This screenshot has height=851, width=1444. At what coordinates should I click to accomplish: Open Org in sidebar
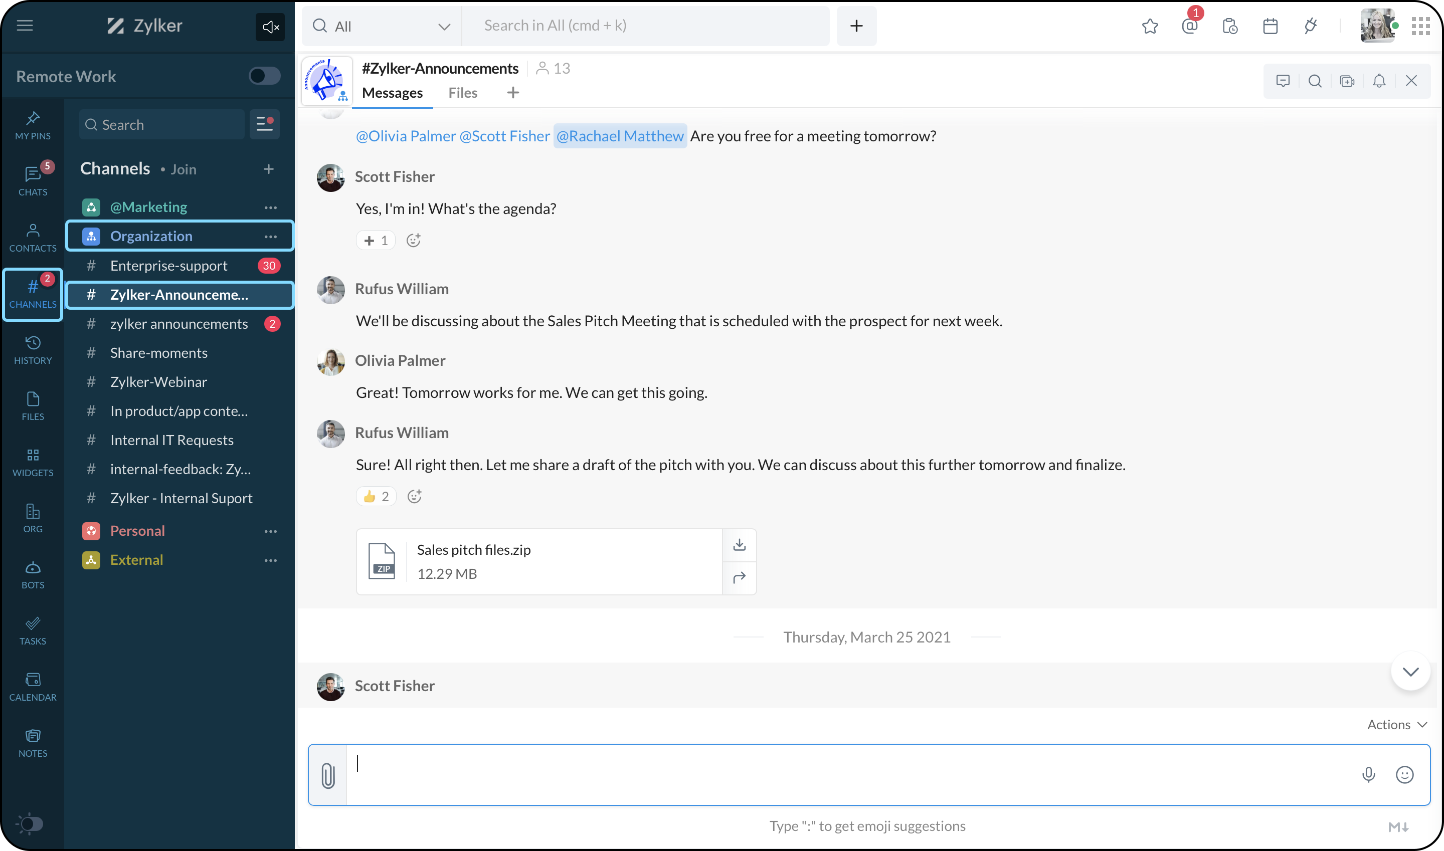33,518
